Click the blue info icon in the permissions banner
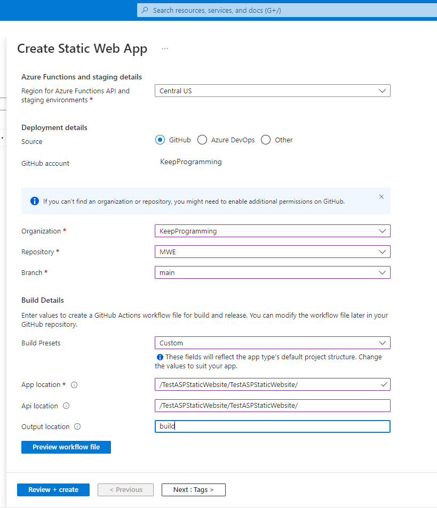Viewport: 437px width, 508px height. tap(35, 201)
